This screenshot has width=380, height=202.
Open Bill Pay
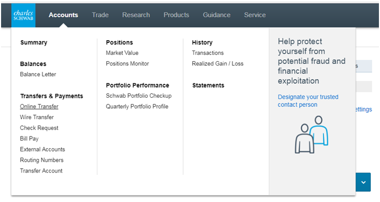pos(29,139)
